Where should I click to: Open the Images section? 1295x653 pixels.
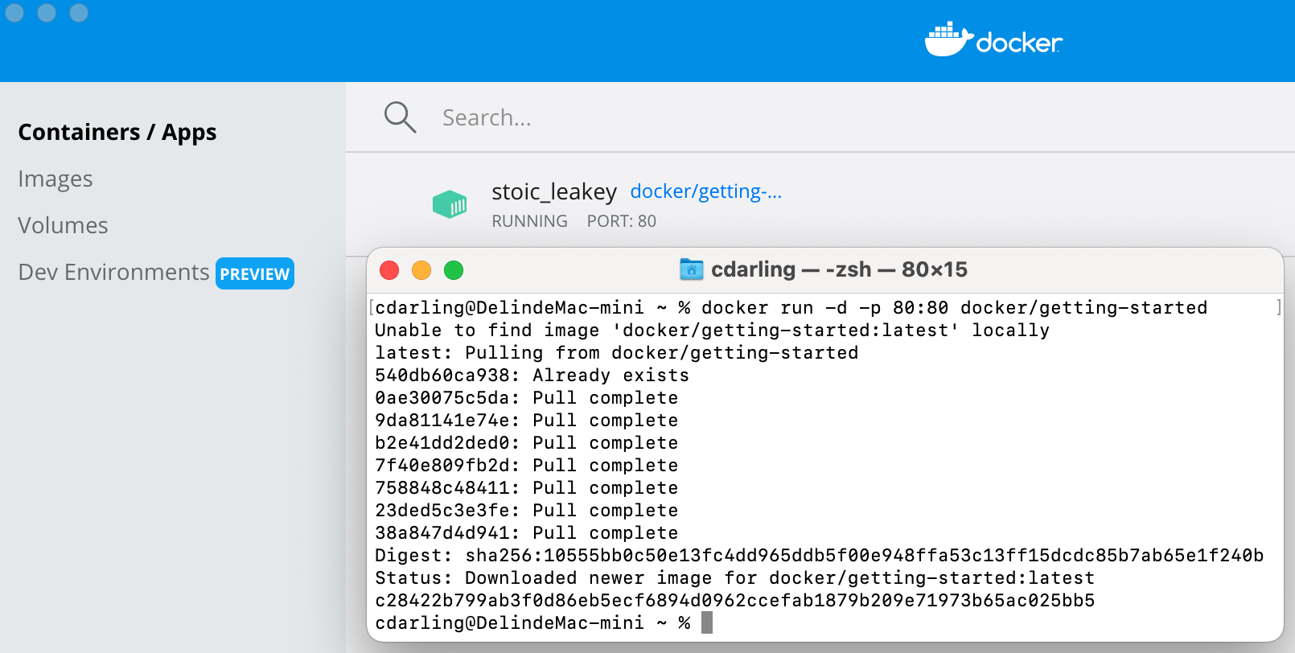click(x=55, y=179)
